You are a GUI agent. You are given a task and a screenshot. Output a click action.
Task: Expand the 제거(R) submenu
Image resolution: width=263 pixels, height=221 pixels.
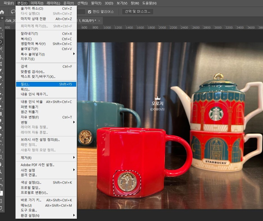pos(46,157)
